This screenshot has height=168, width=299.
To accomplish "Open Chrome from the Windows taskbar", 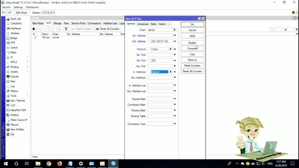I will pos(49,164).
